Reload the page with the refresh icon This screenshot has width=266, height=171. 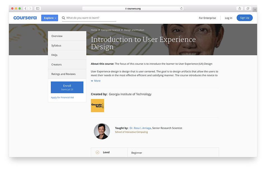[x=181, y=8]
